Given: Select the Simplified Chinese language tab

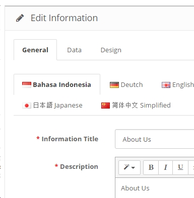Looking at the screenshot, I should point(136,105).
